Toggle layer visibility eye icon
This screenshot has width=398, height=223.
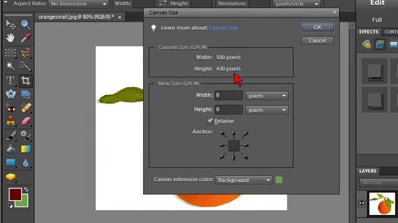pos(362,203)
